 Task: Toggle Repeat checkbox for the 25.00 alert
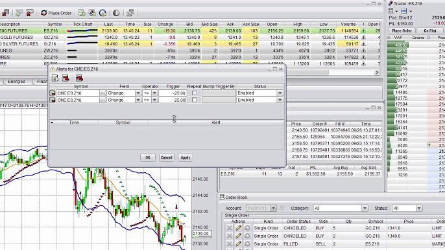point(195,100)
